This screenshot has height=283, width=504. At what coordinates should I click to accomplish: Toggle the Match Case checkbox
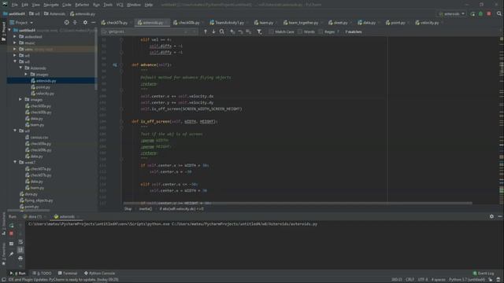point(271,31)
